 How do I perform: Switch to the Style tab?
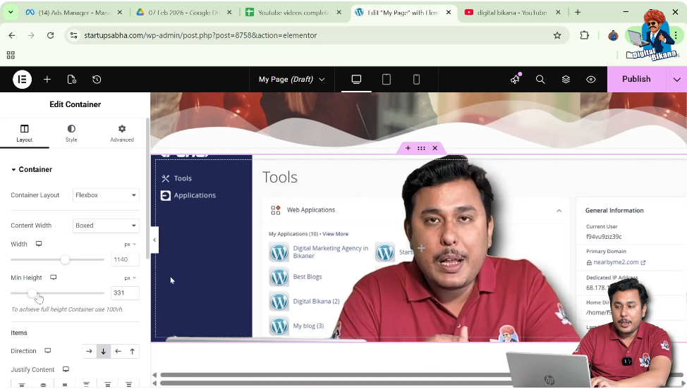71,133
